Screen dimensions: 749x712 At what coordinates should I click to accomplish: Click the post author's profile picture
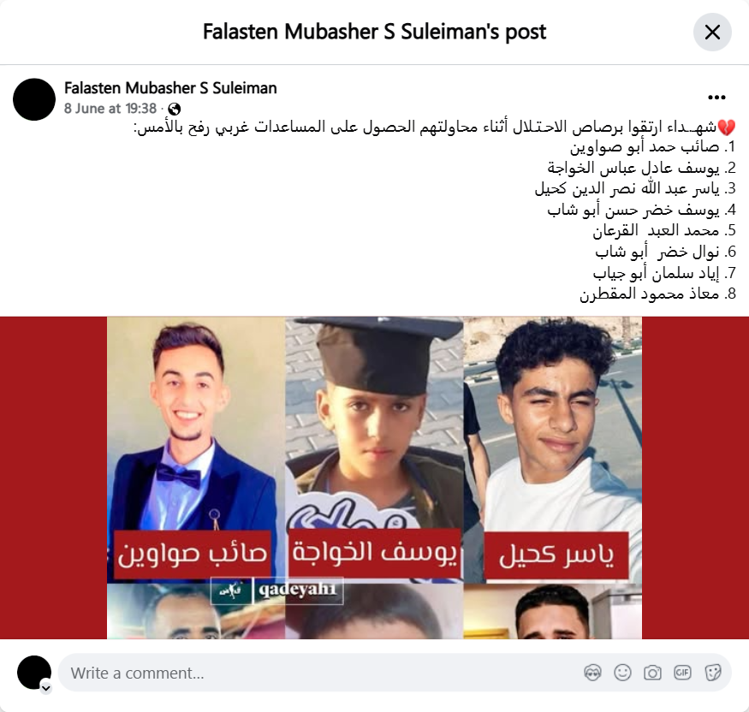34,99
